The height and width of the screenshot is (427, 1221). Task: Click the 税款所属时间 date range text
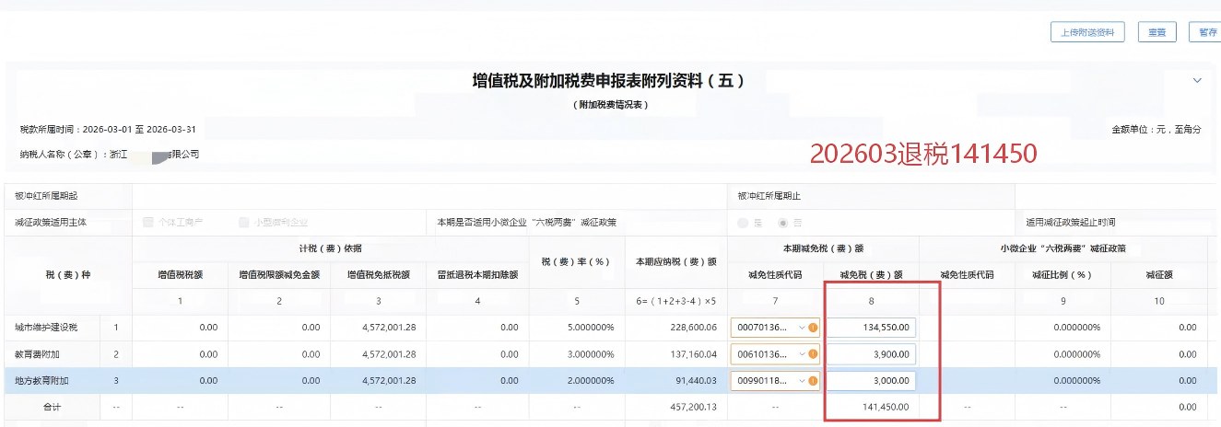pos(108,130)
